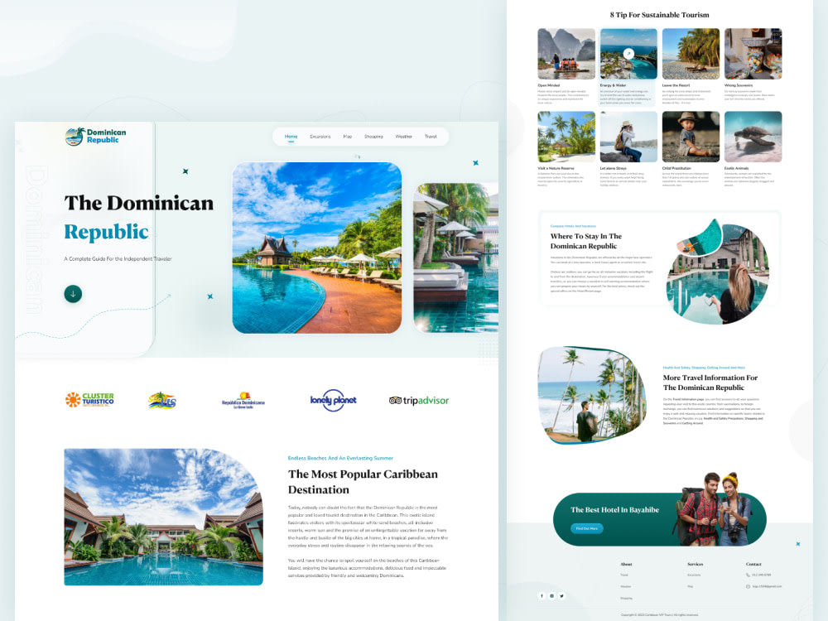Open the Map nav item

[348, 137]
